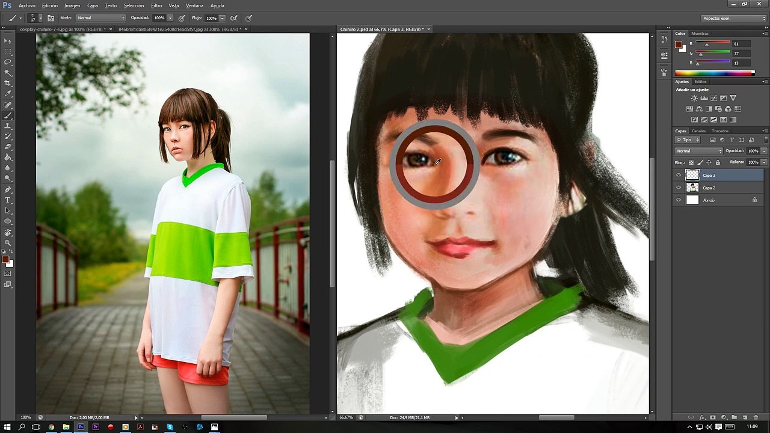The height and width of the screenshot is (433, 770).
Task: Select the Rectangular Marquee tool
Action: (8, 52)
